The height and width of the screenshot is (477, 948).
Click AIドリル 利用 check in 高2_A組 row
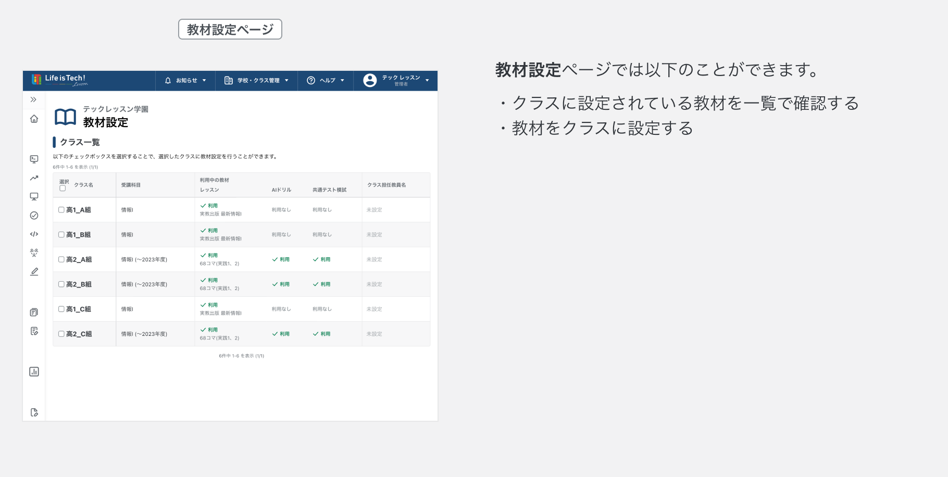tap(281, 259)
